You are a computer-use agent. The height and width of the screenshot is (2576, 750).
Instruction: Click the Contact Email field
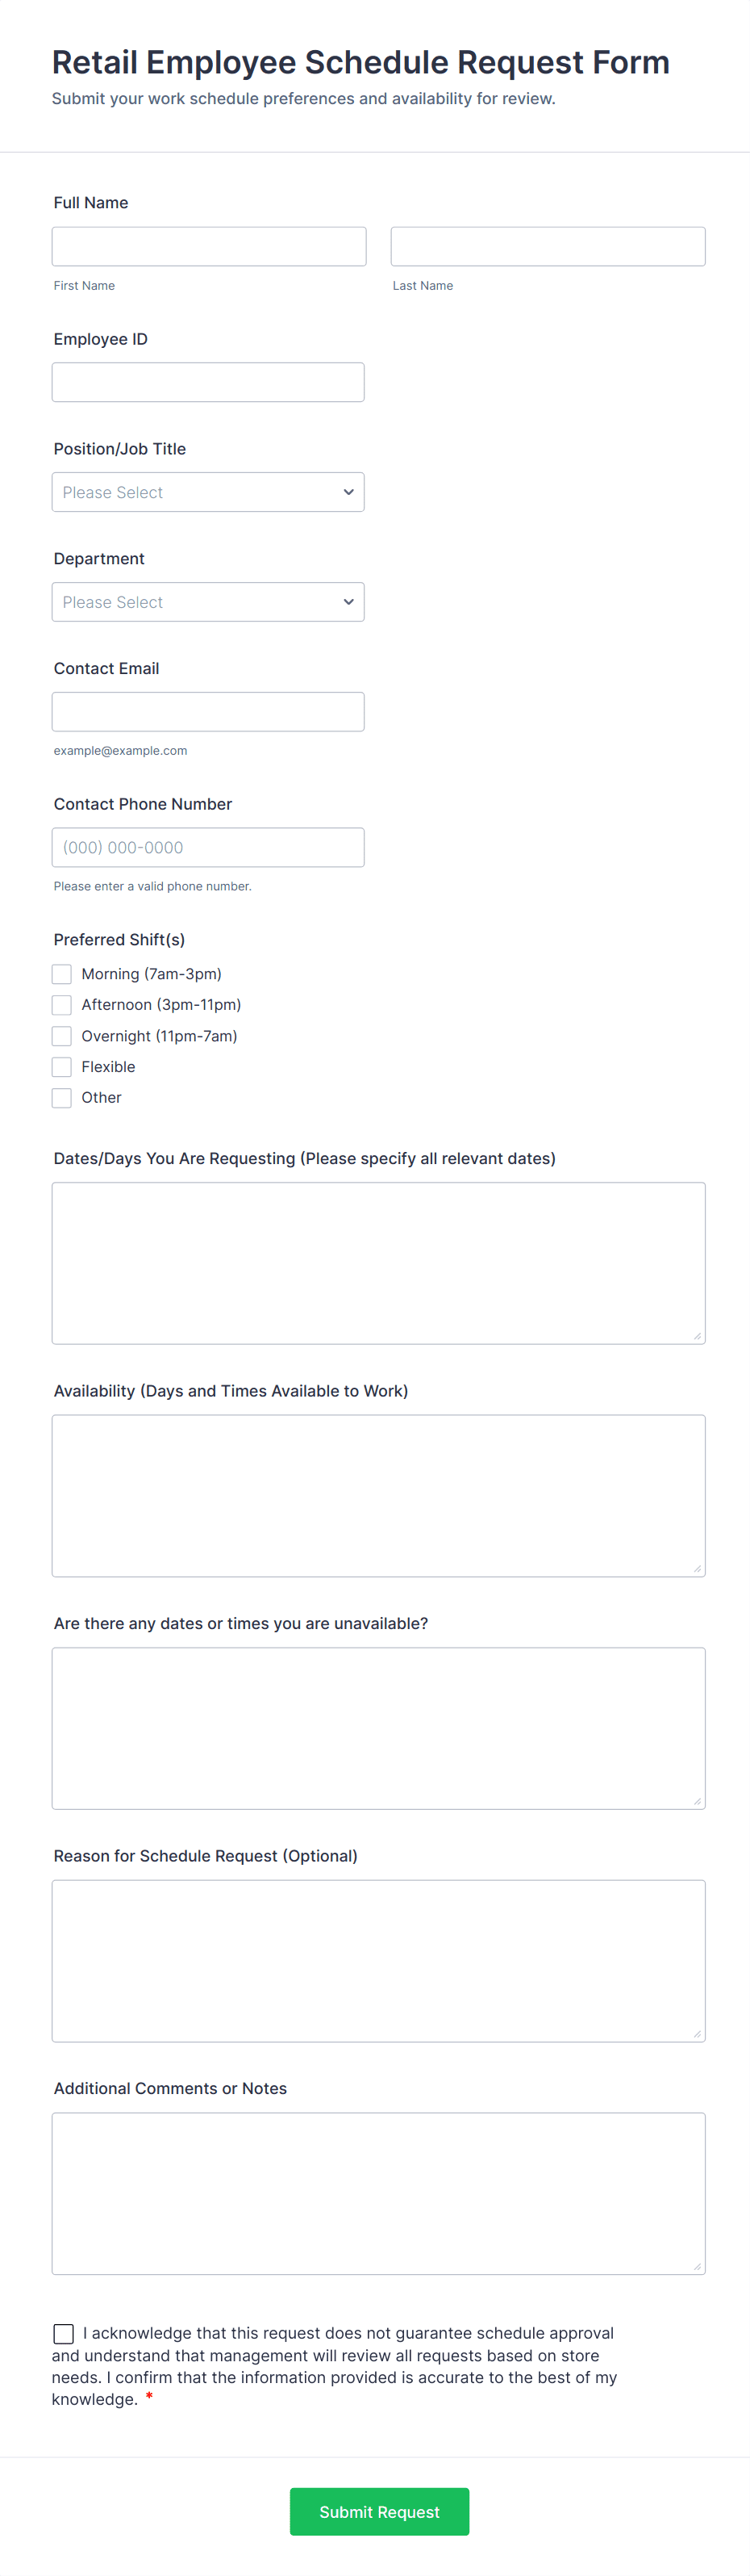point(208,712)
